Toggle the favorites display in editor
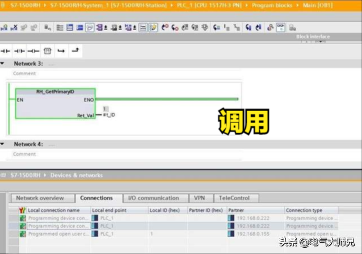Viewport: 362px width, 254px height. click(153, 28)
